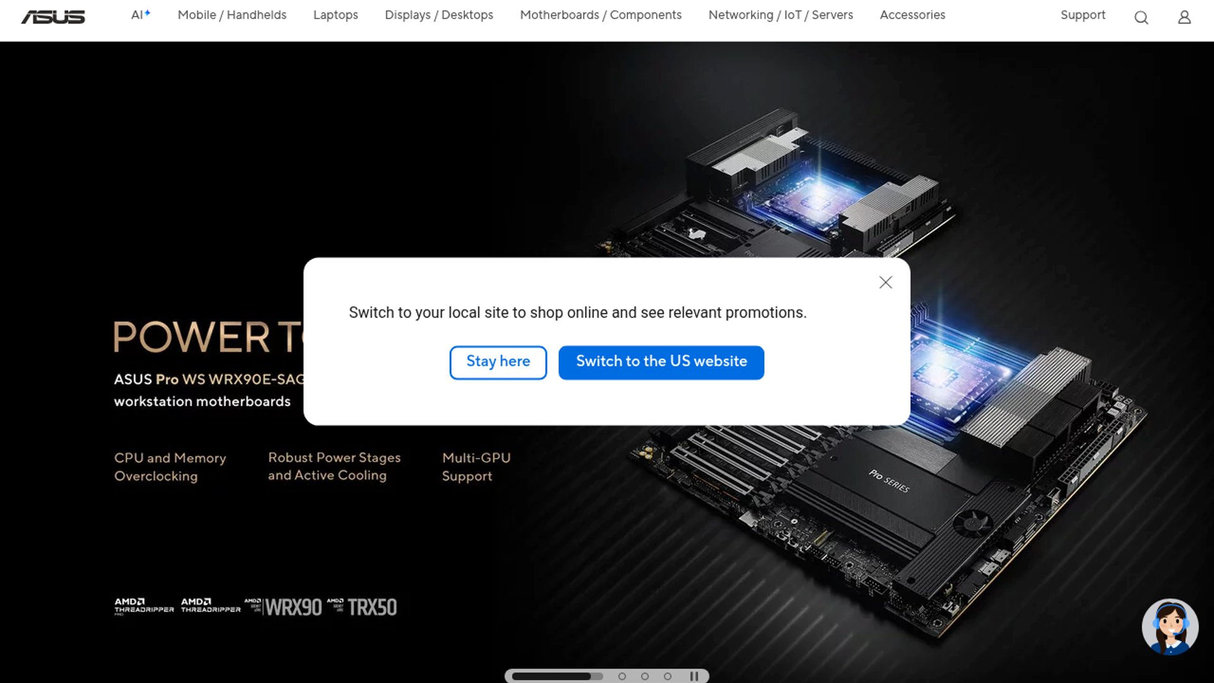The height and width of the screenshot is (683, 1214).
Task: Click Switch to the US website
Action: [x=661, y=362]
